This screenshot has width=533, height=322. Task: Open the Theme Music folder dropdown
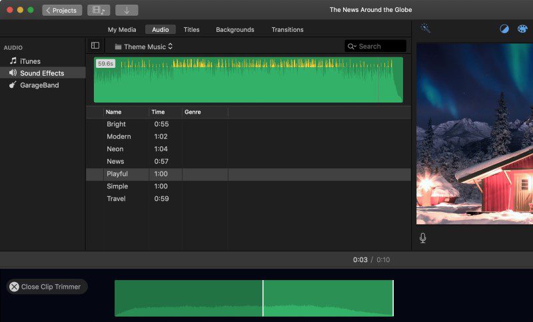pyautogui.click(x=144, y=47)
